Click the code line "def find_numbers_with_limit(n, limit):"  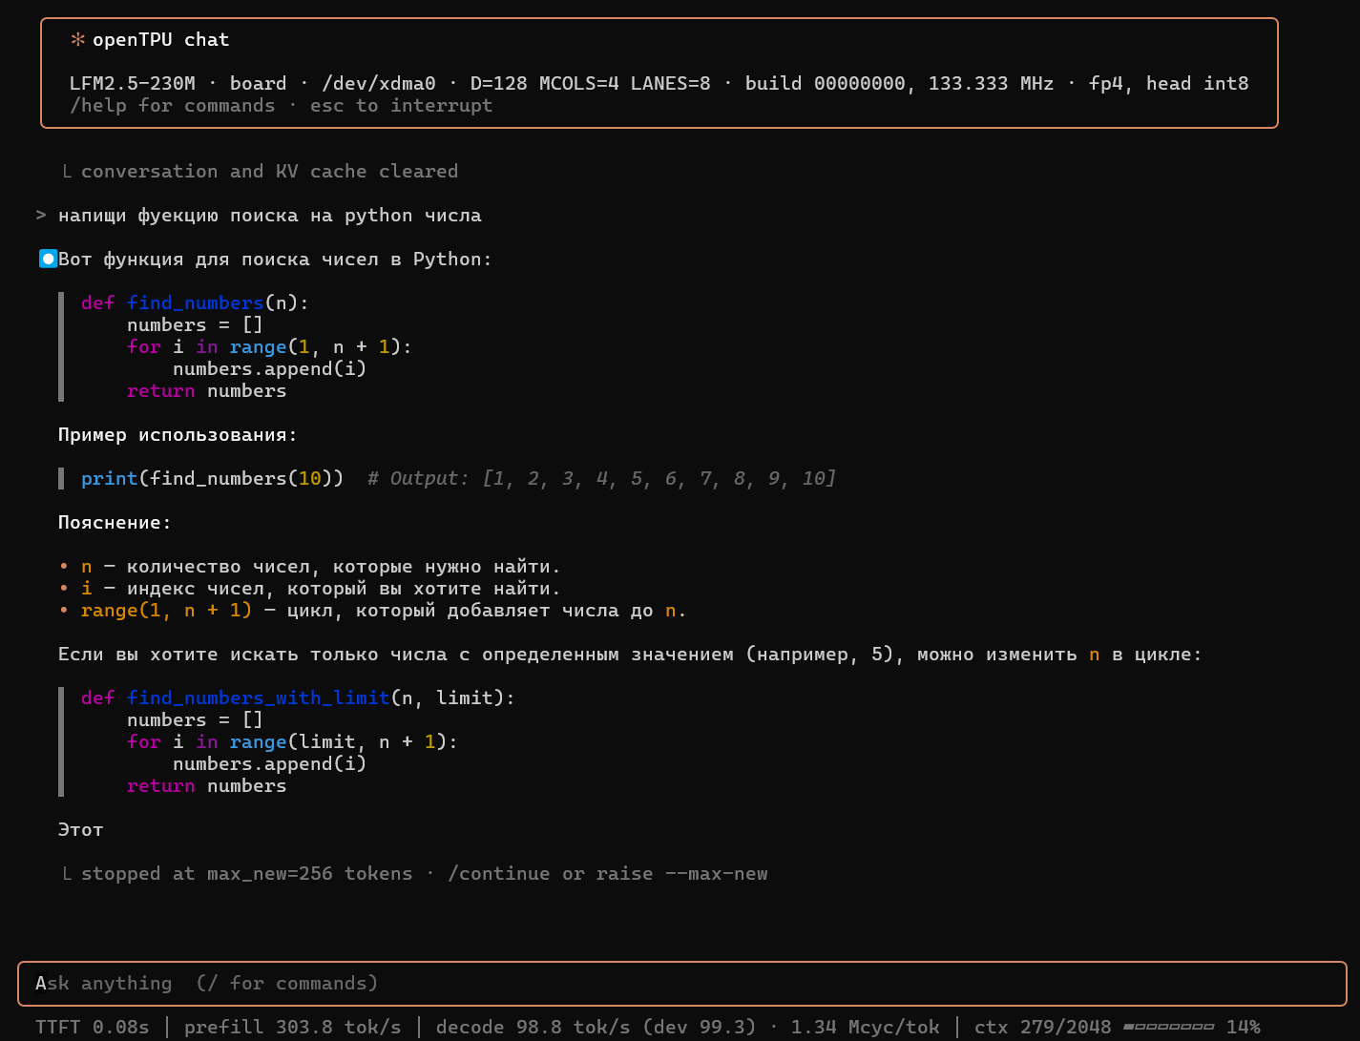tap(299, 698)
